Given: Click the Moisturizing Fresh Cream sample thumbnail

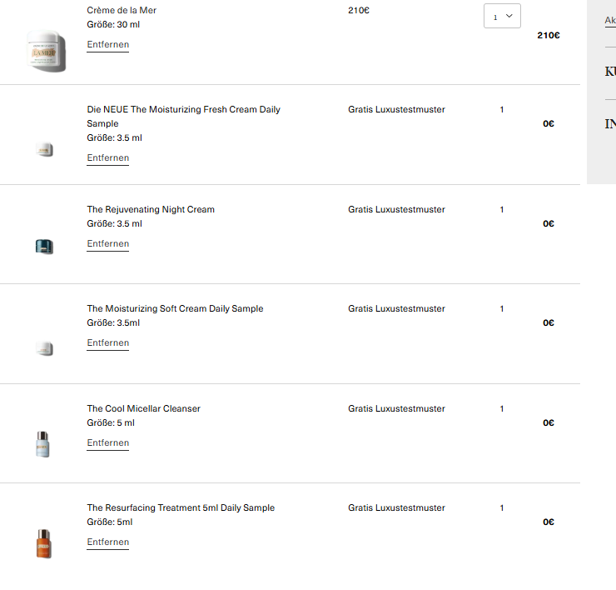Looking at the screenshot, I should tap(45, 150).
